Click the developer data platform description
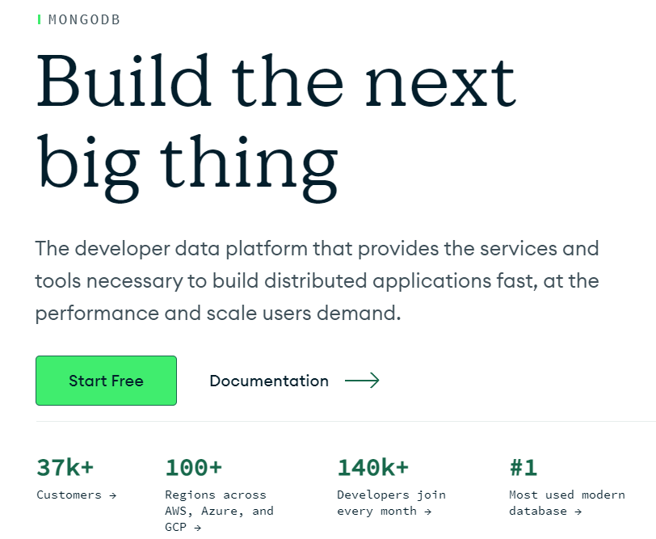This screenshot has width=656, height=539. [x=317, y=280]
